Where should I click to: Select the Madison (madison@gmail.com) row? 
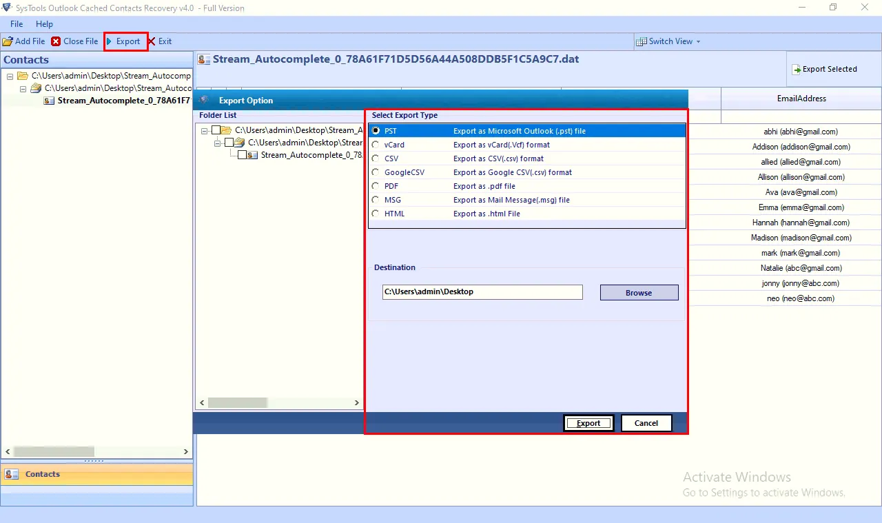(x=801, y=238)
